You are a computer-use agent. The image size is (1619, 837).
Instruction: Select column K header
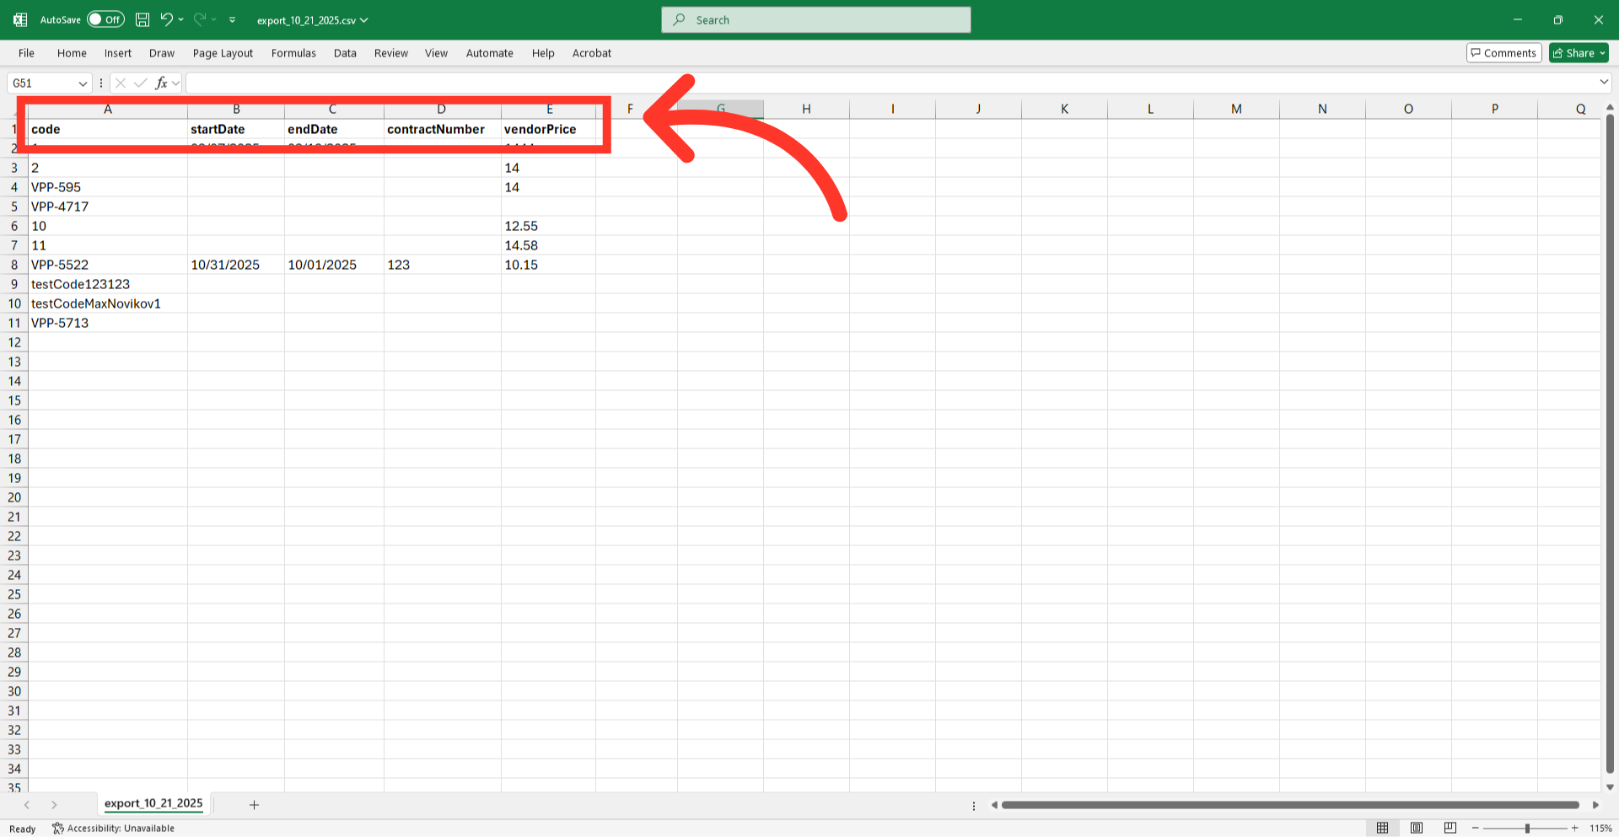click(1064, 109)
